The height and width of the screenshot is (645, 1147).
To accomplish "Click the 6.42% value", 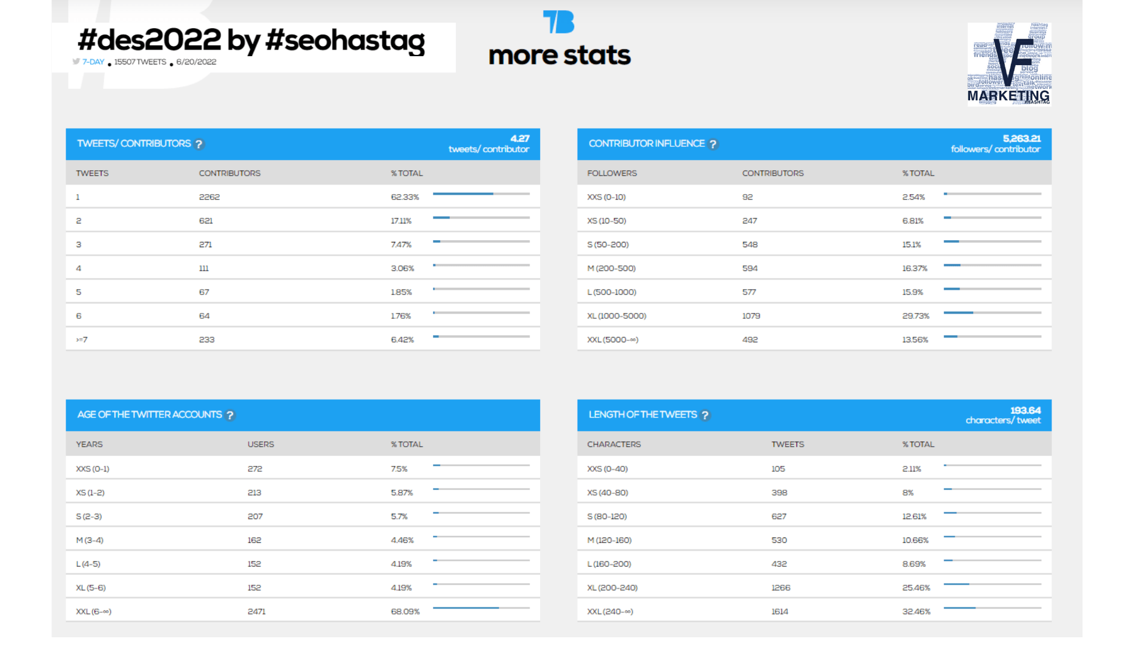I will click(x=403, y=340).
